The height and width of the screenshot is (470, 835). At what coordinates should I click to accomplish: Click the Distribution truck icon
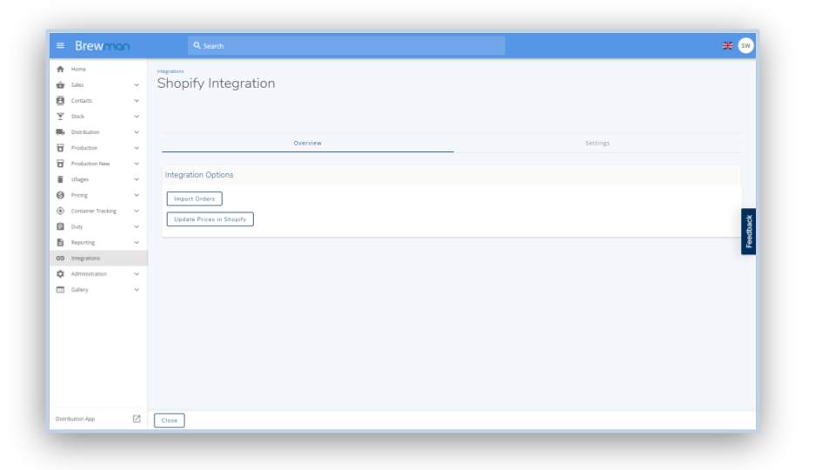(60, 132)
